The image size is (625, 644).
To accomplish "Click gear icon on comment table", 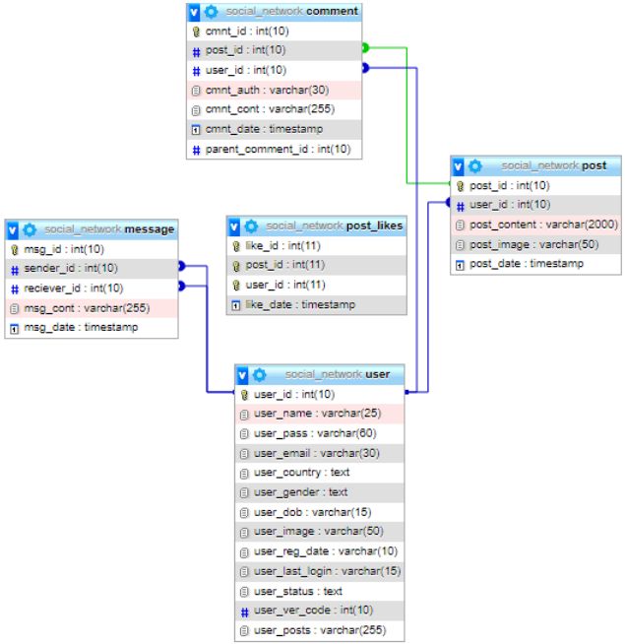I will pos(211,12).
